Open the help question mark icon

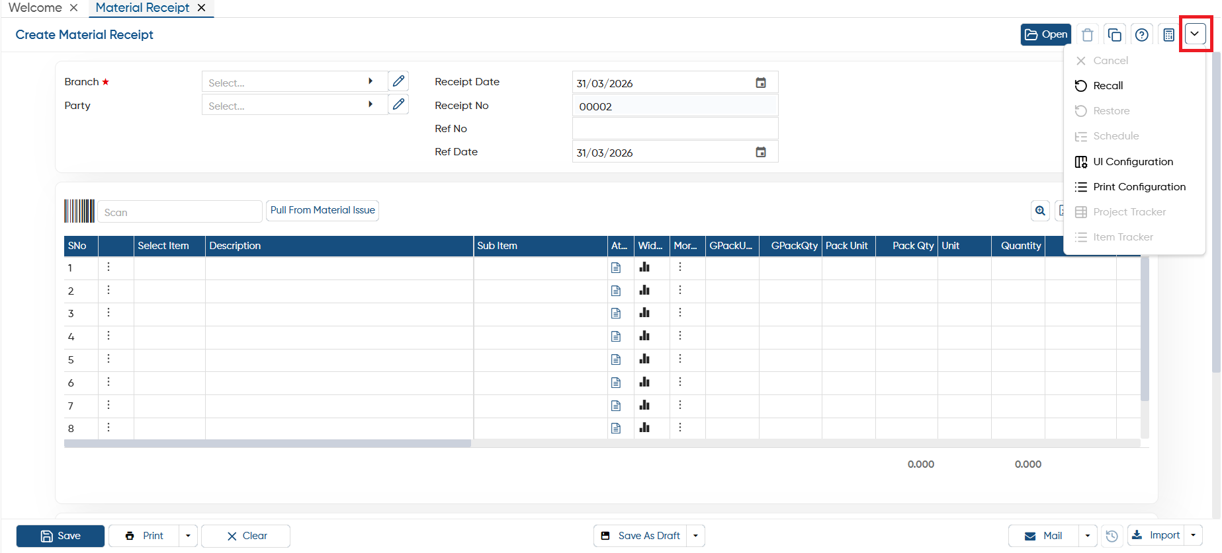pyautogui.click(x=1141, y=34)
